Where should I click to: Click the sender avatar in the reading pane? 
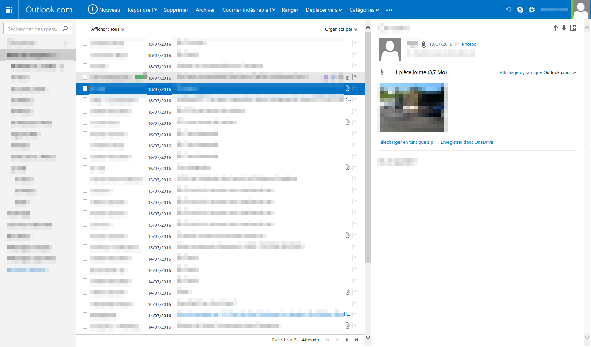tap(390, 49)
